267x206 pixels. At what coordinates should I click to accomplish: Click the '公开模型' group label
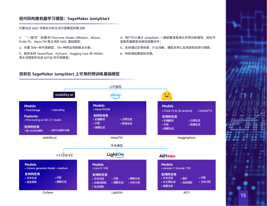click(115, 87)
